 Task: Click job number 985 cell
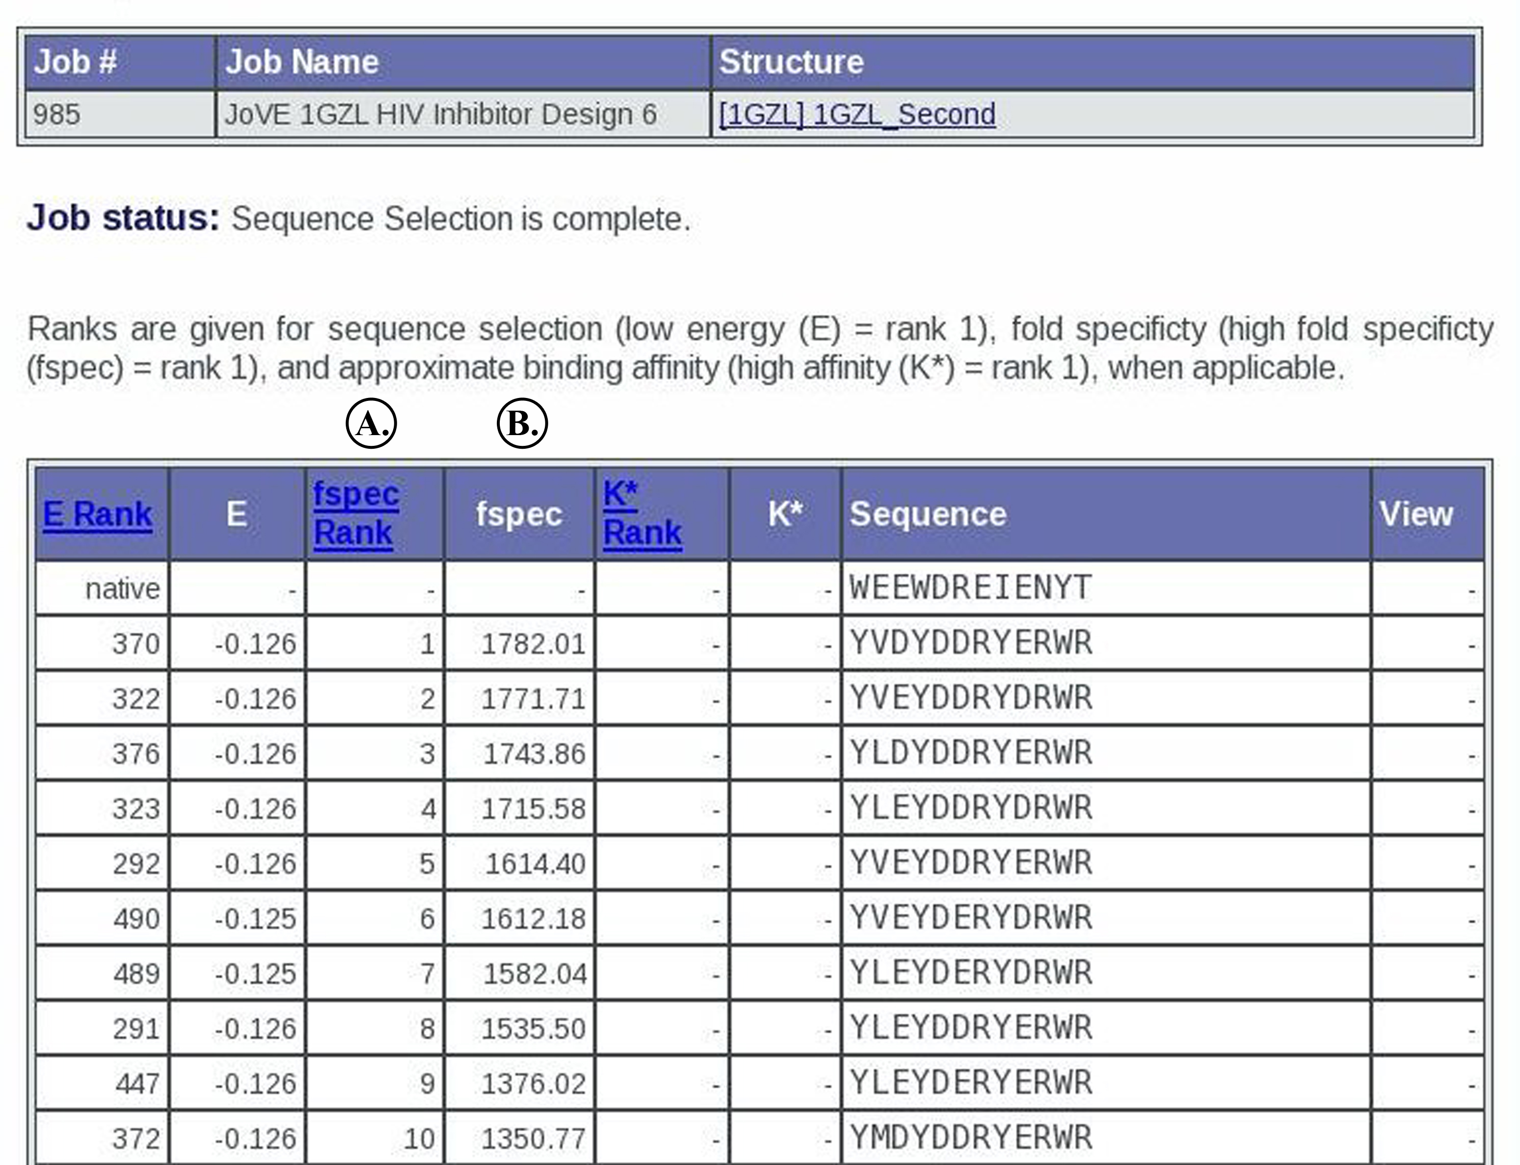click(57, 114)
